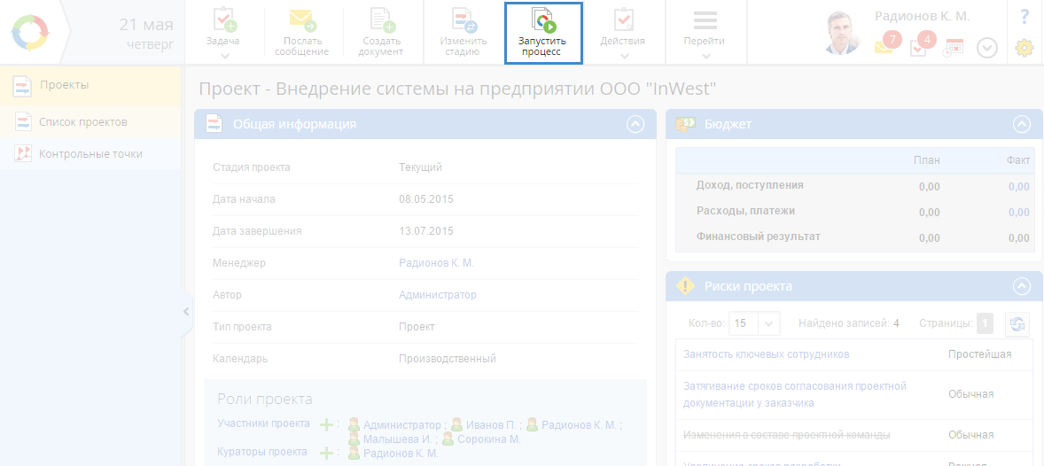Open the messages envelope with 7 notifications
1044x466 pixels.
(x=884, y=47)
